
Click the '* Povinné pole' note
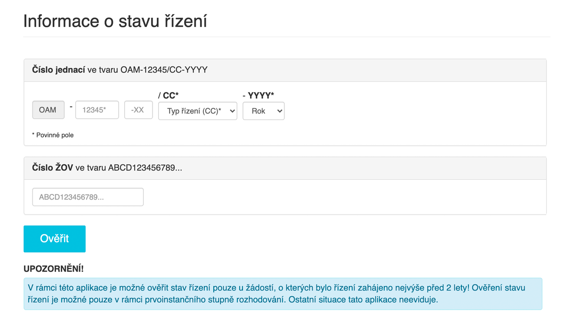tap(53, 135)
